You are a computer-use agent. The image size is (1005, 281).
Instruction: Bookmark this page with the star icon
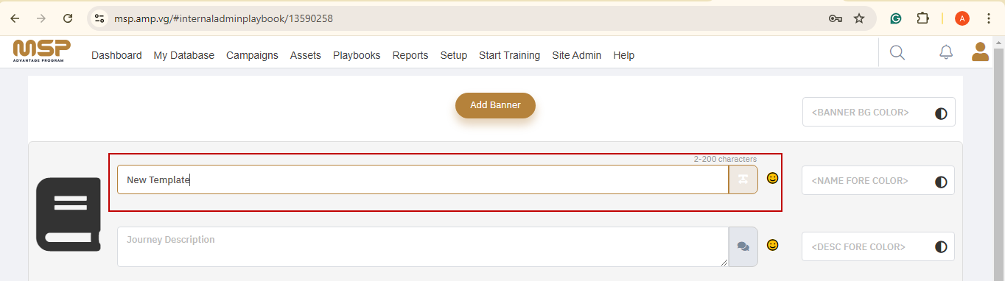(x=859, y=18)
